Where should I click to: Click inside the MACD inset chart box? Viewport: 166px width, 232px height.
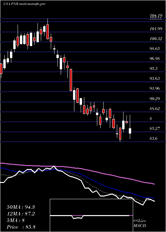pos(91,215)
